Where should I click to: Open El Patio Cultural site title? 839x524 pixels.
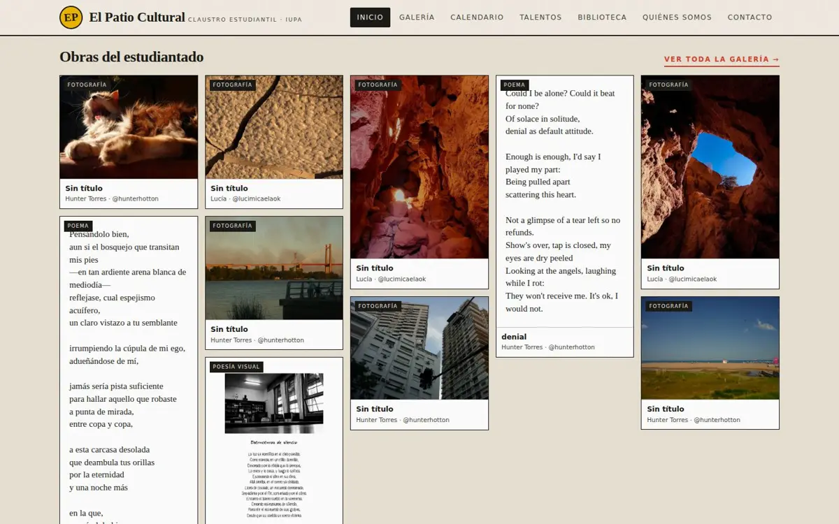click(137, 17)
